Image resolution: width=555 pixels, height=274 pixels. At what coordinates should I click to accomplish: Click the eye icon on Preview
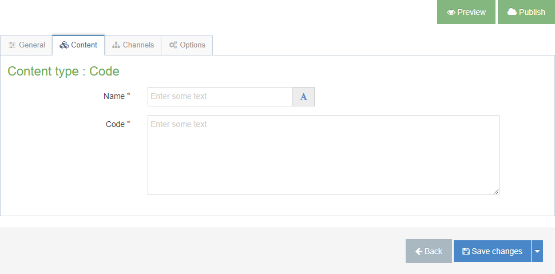(451, 12)
